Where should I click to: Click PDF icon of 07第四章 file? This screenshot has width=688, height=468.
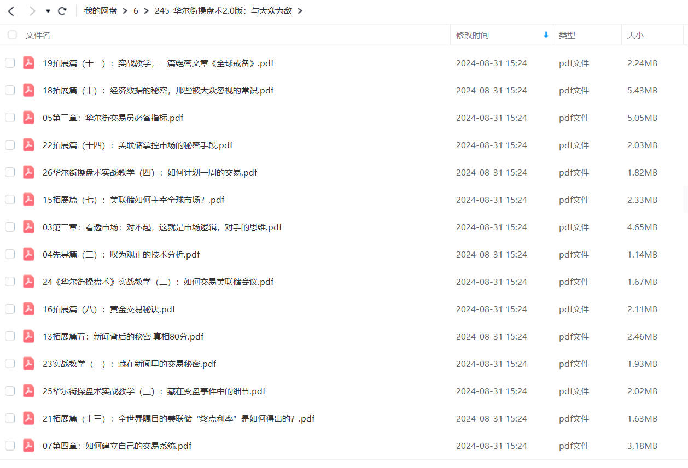point(28,446)
